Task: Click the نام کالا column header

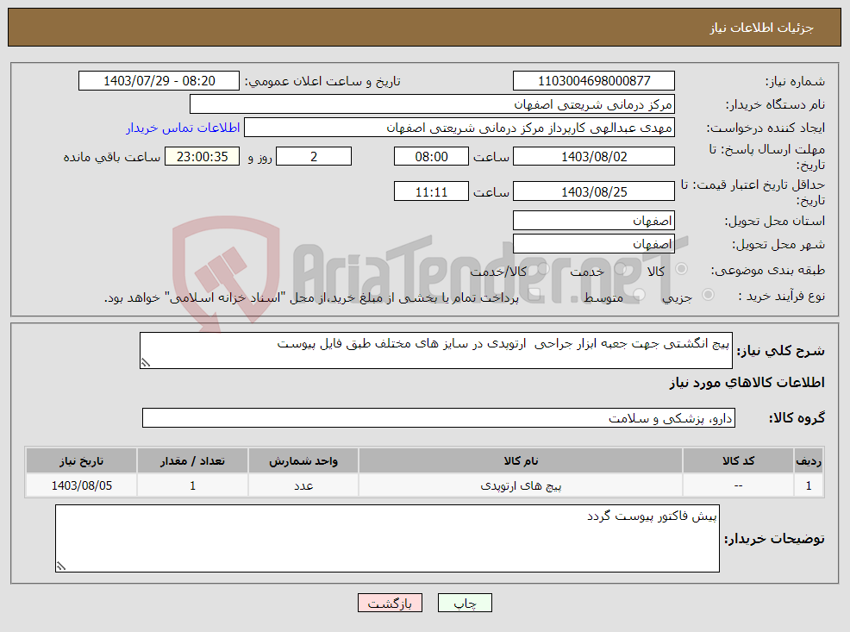Action: click(x=521, y=460)
